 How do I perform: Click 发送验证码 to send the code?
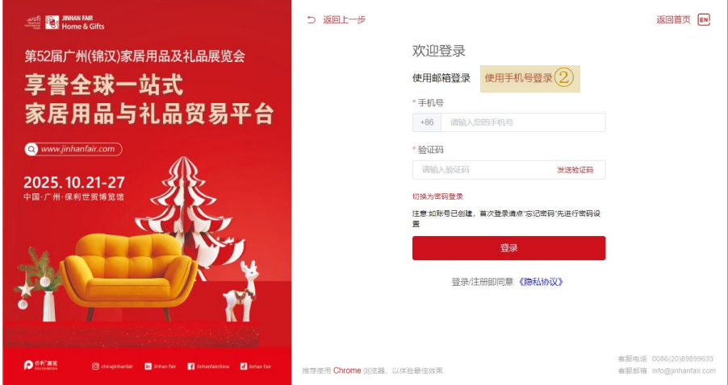point(575,170)
